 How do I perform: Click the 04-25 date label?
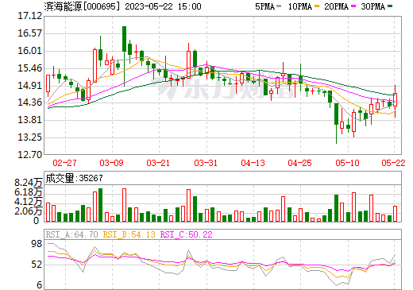point(299,163)
